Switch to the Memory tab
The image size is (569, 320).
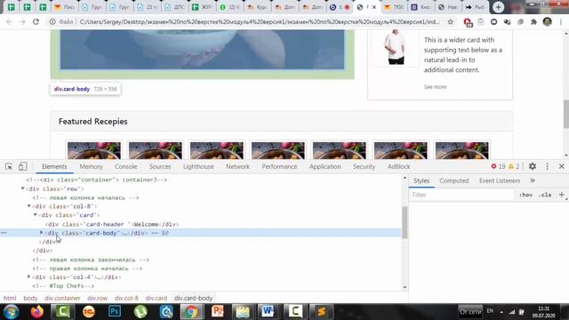91,166
